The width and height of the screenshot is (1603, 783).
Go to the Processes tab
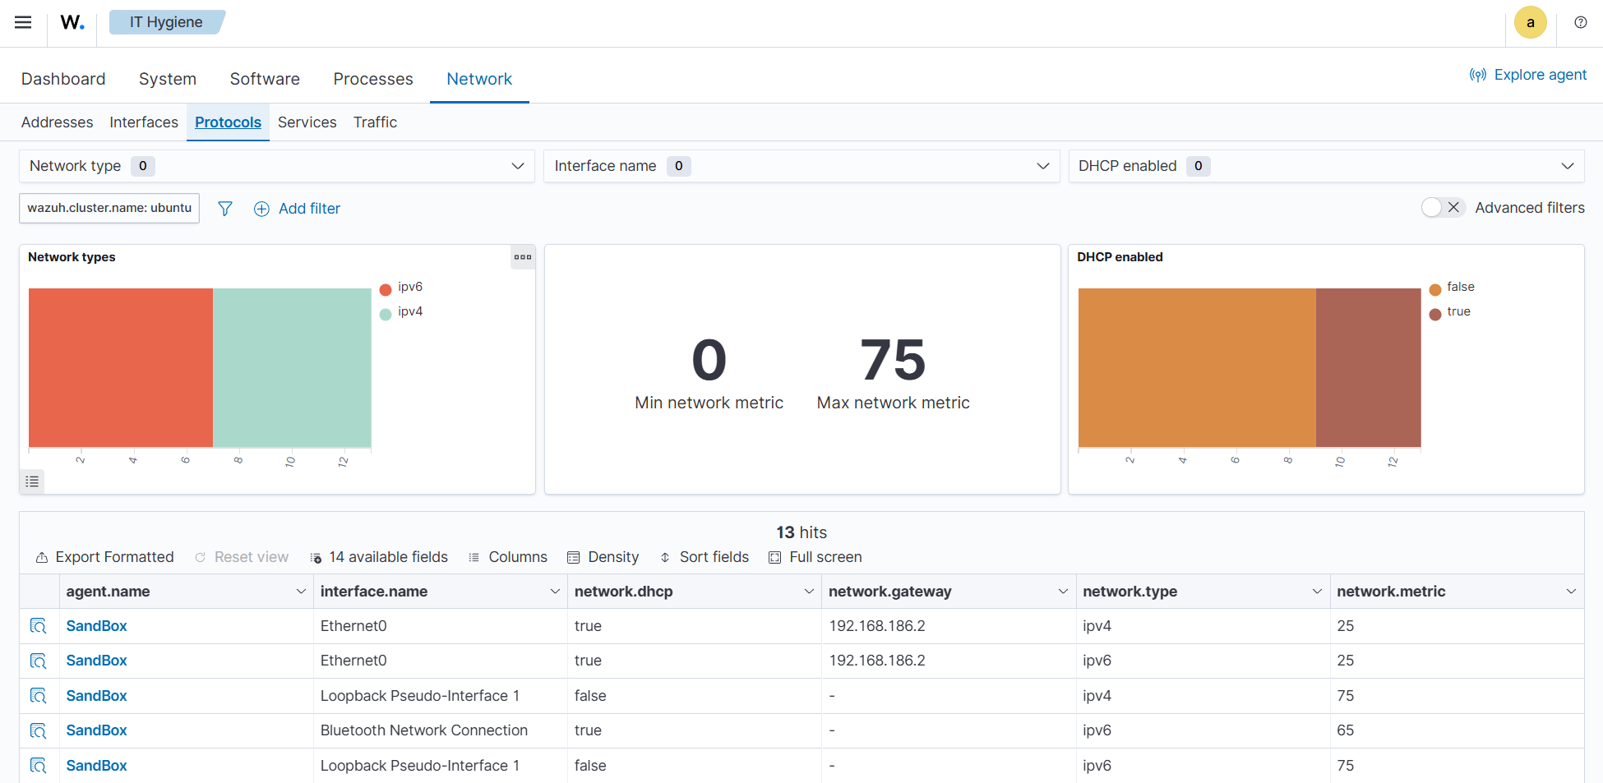tap(372, 79)
